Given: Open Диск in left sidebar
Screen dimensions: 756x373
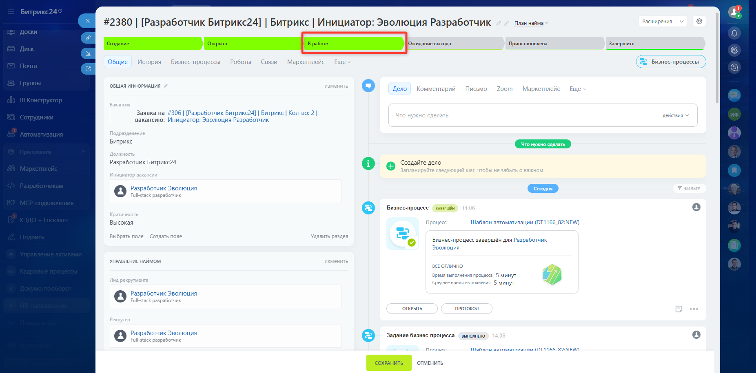Looking at the screenshot, I should click(x=27, y=49).
